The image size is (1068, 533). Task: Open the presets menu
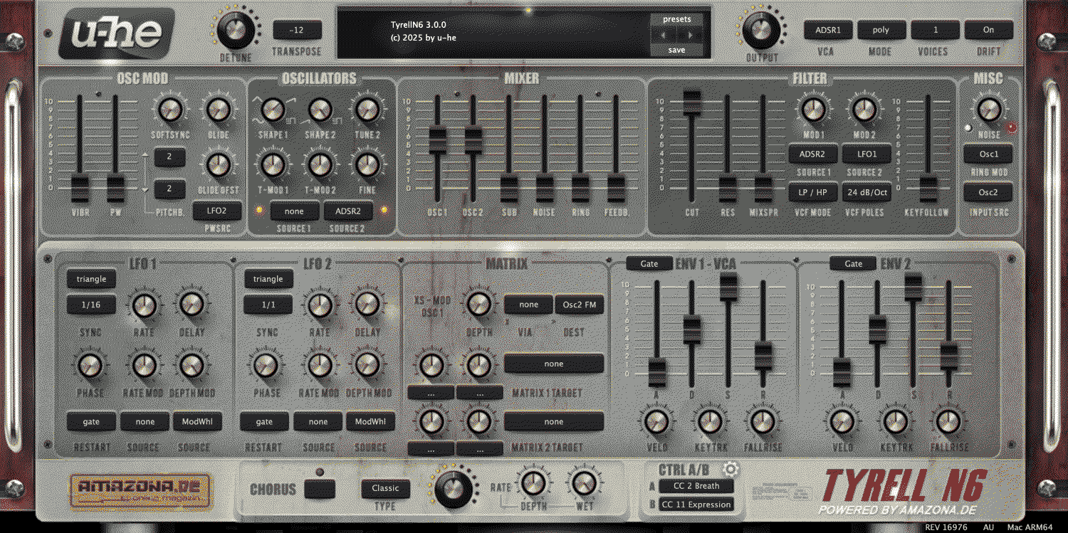coord(676,19)
